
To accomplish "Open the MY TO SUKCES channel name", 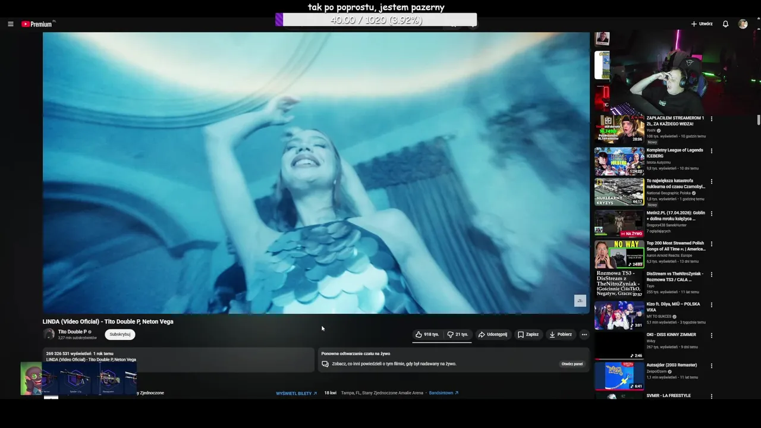I will 659,316.
